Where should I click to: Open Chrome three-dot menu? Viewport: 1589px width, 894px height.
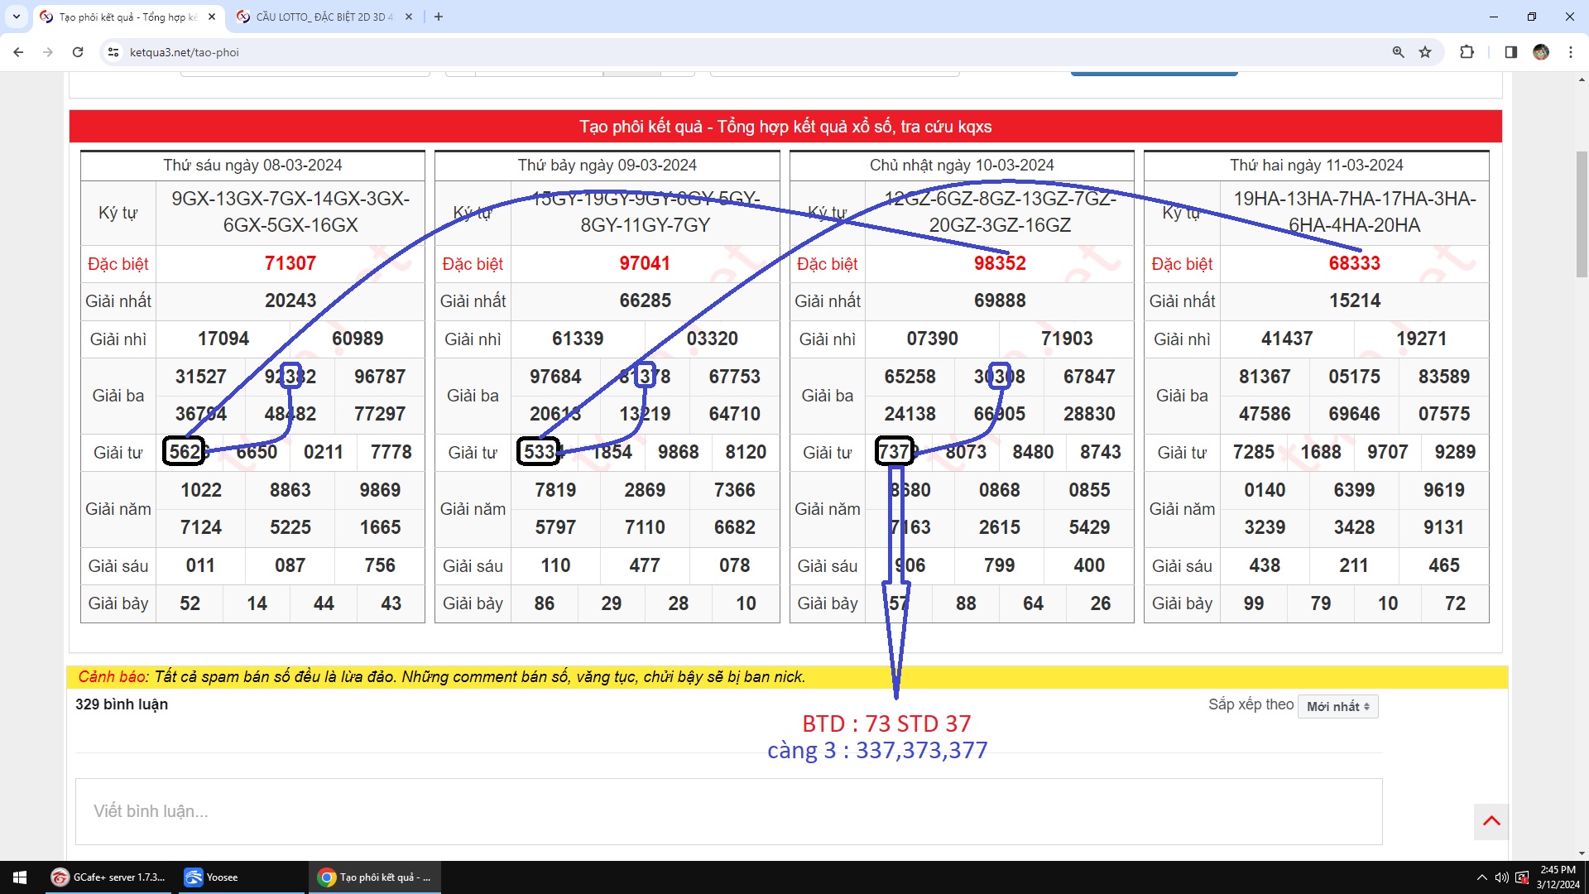(x=1571, y=52)
